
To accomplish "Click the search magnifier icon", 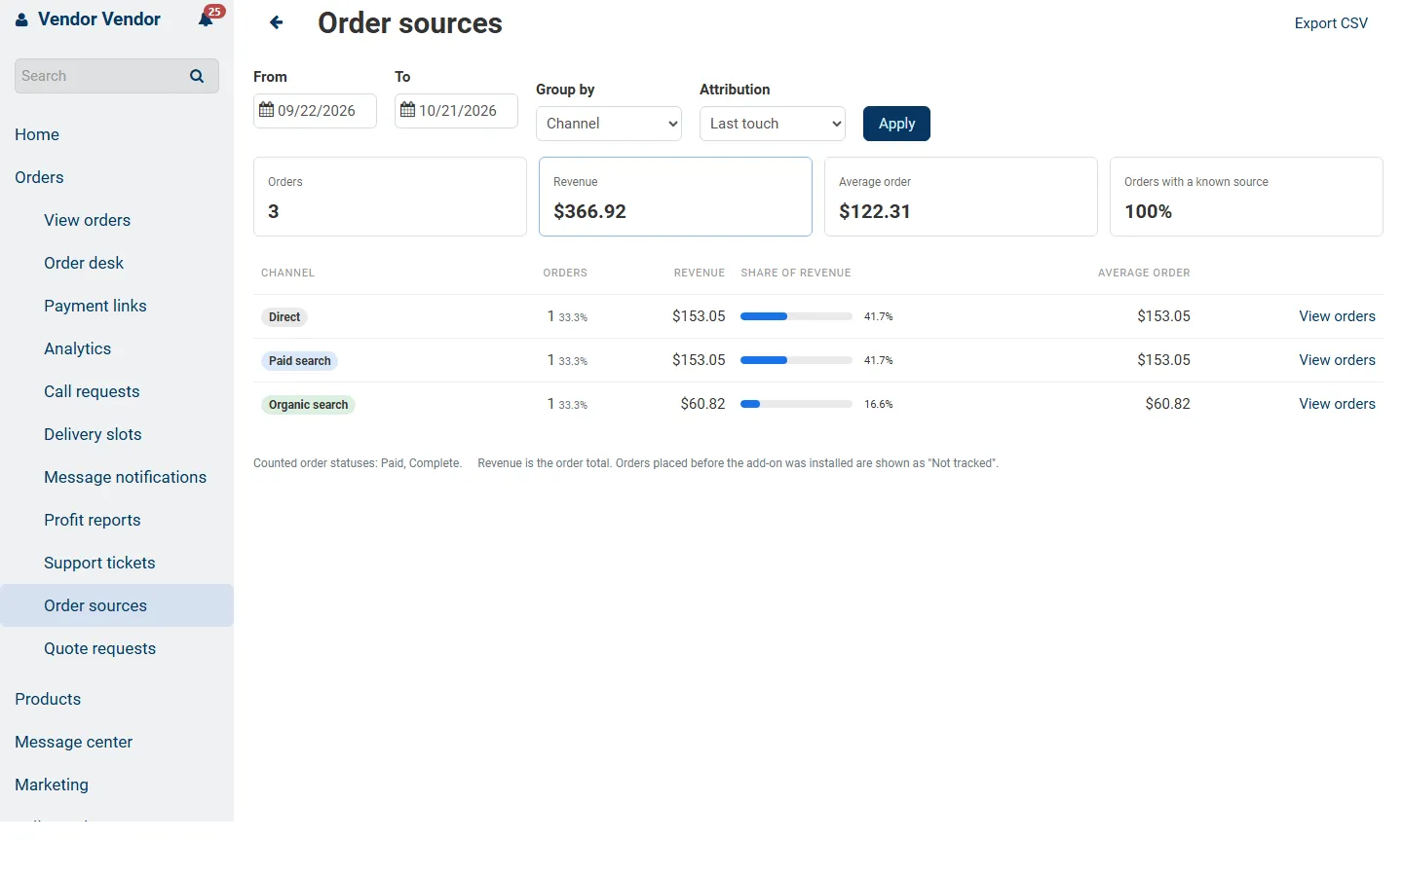I will pyautogui.click(x=197, y=76).
